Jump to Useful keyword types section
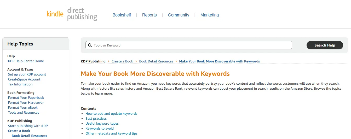The image size is (351, 139). pyautogui.click(x=102, y=123)
